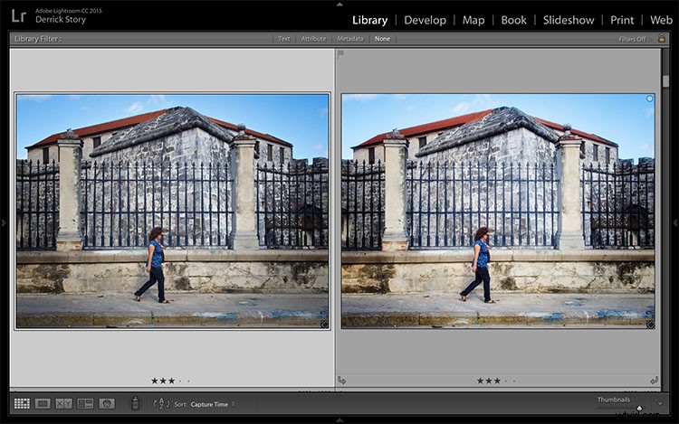Image resolution: width=679 pixels, height=424 pixels.
Task: Click quick collection circle on right photo
Action: tap(649, 99)
